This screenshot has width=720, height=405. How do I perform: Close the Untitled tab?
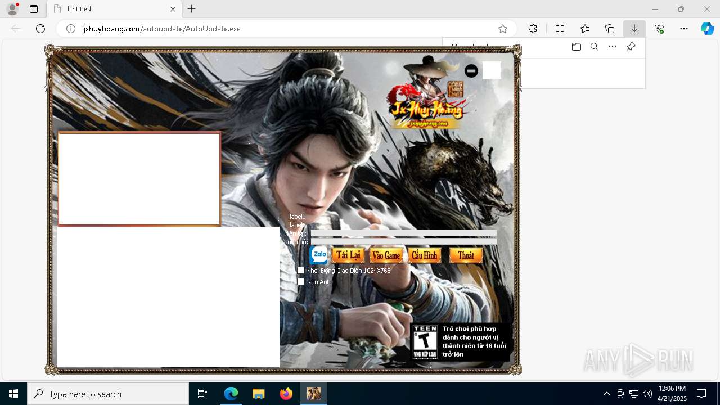(x=173, y=9)
